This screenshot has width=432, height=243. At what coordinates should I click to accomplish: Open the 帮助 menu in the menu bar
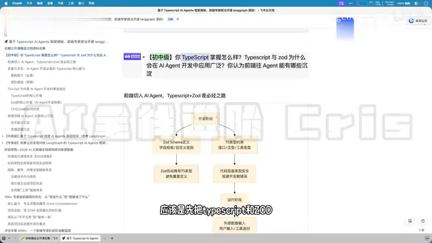(x=92, y=3)
